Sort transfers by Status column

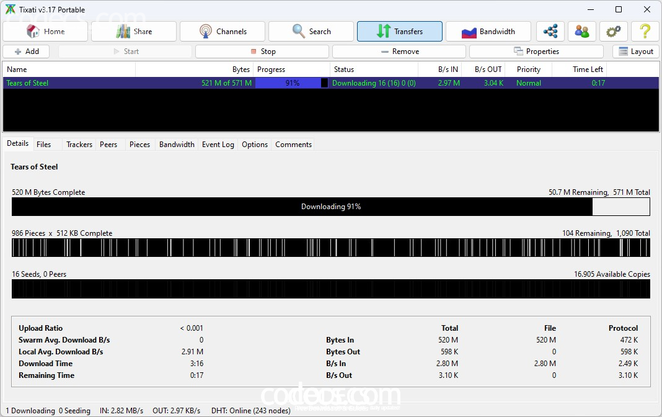point(374,69)
